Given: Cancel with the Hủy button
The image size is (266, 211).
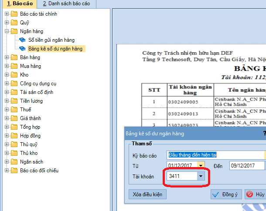Looking at the screenshot, I should coord(256,194).
